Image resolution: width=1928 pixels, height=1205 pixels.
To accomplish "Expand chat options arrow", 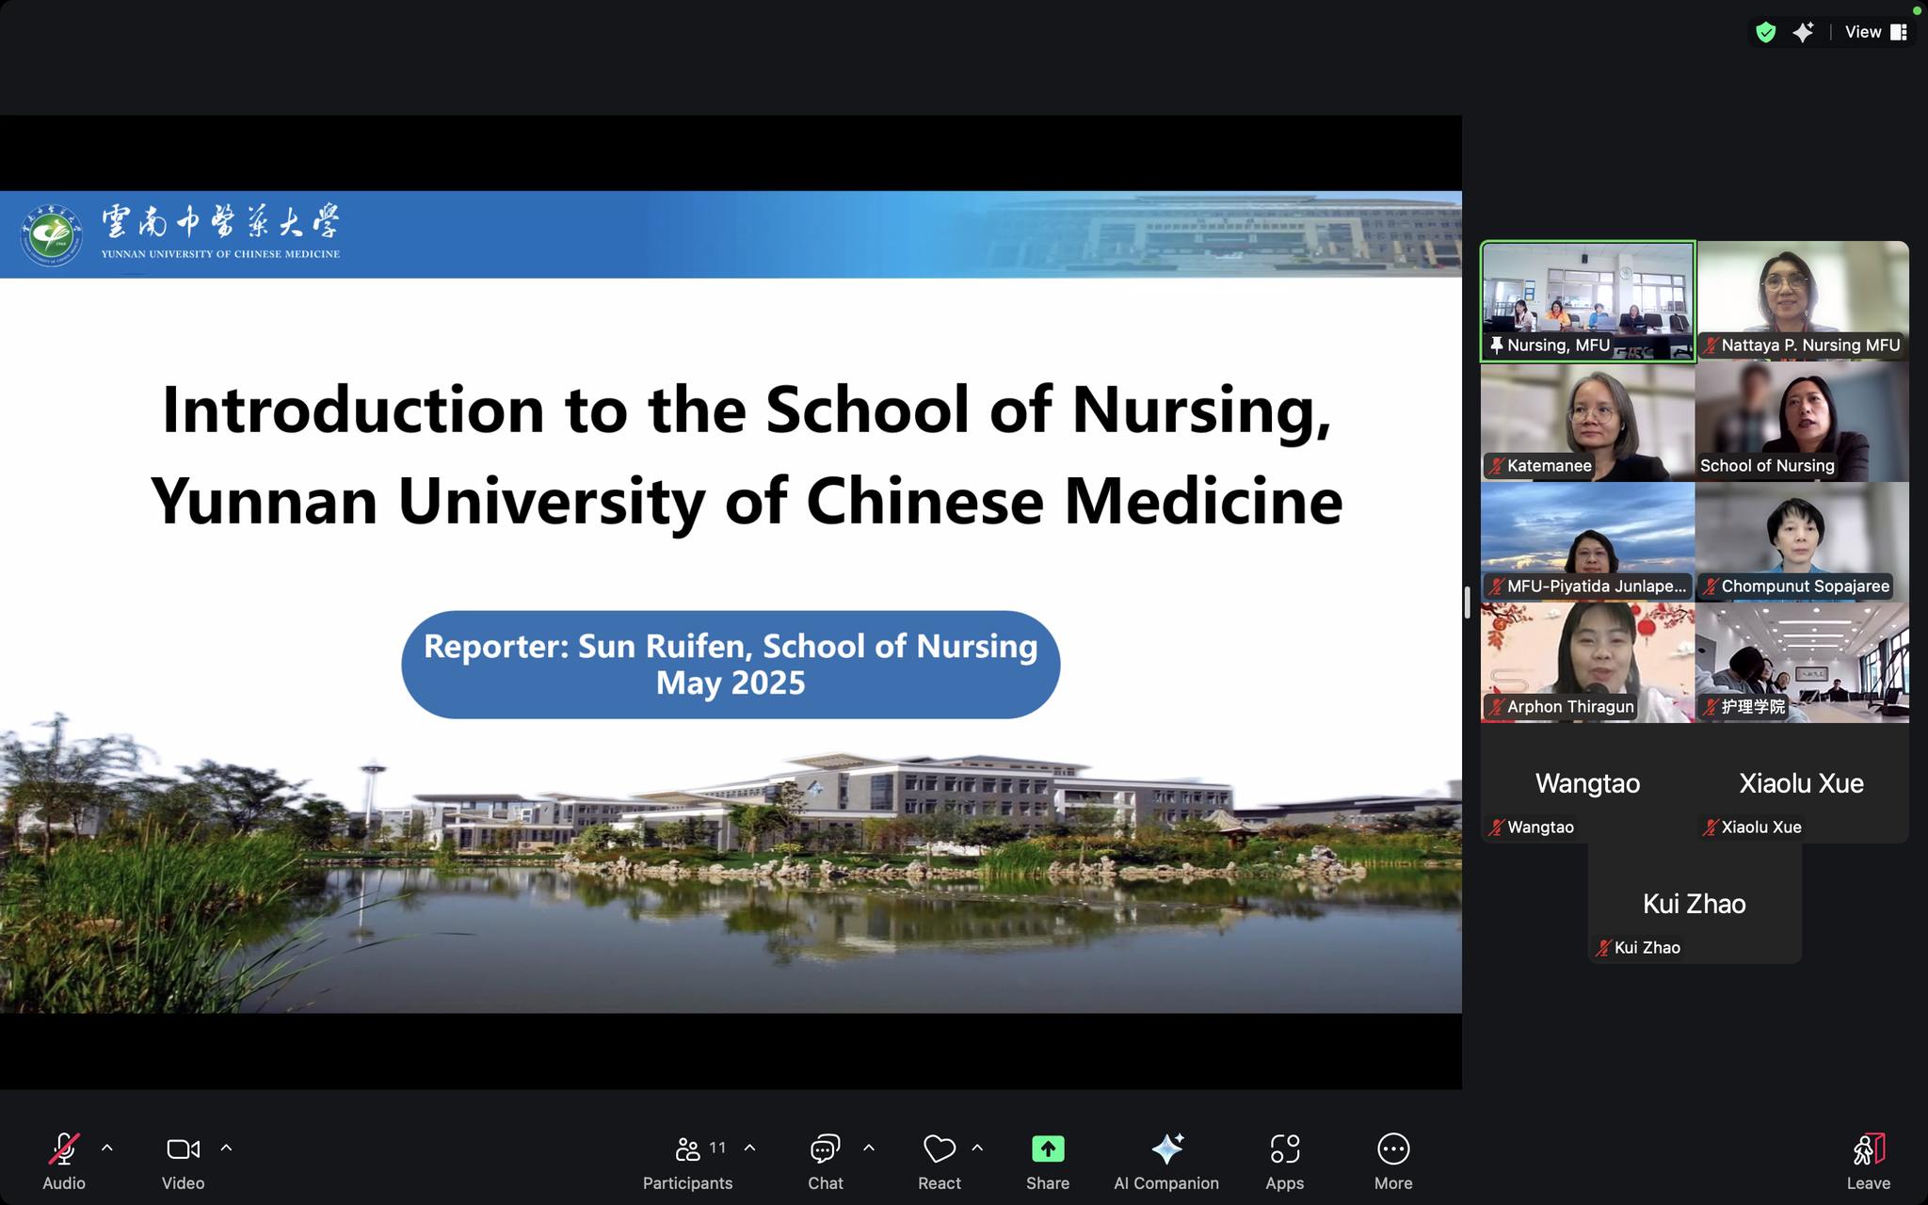I will tap(869, 1148).
